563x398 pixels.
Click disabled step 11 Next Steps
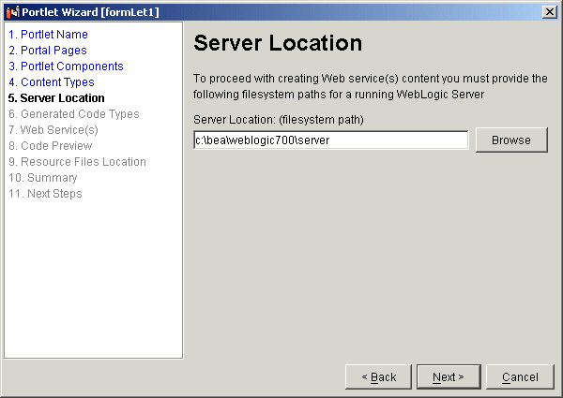45,194
